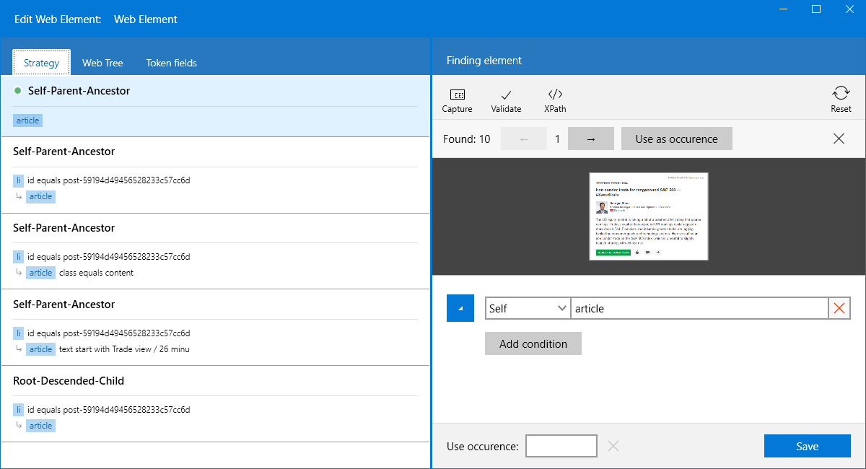Save the web element settings
Viewport: 866px width, 469px height.
point(807,447)
